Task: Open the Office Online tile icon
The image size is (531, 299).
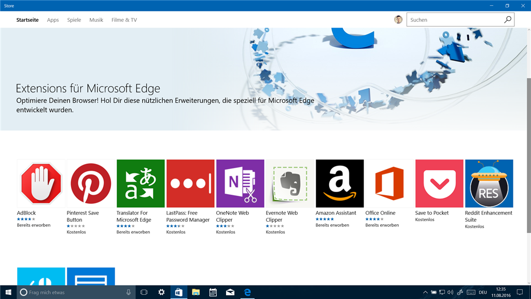Action: (x=389, y=183)
